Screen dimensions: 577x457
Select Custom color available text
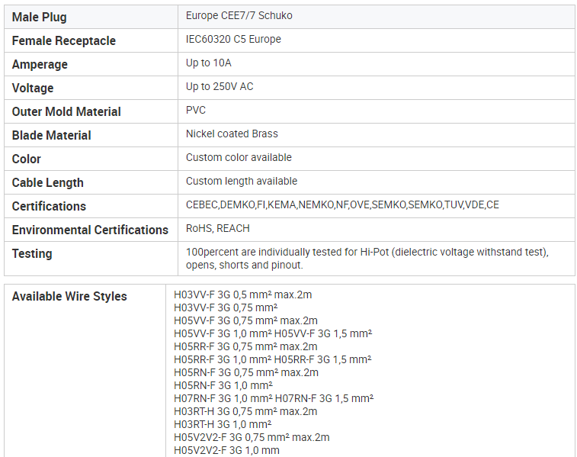pos(239,158)
